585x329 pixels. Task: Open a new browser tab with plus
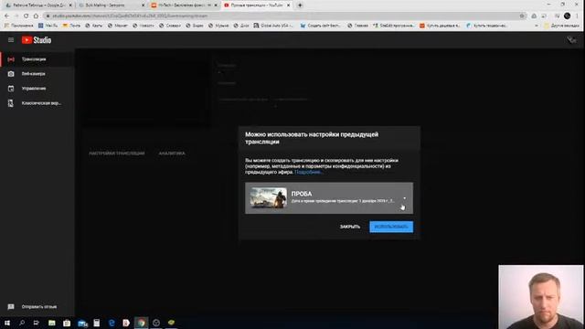pyautogui.click(x=300, y=5)
